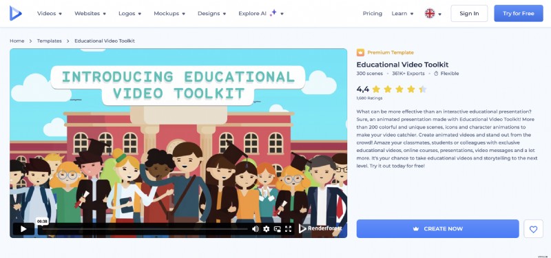
Task: Go to Home via breadcrumb
Action: point(17,41)
